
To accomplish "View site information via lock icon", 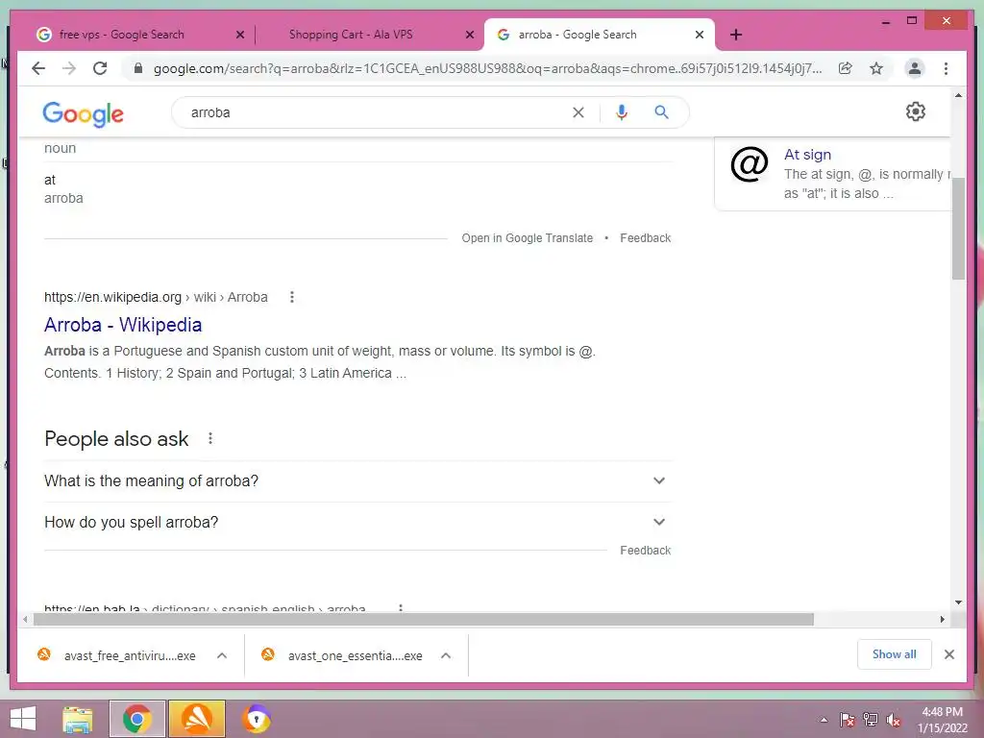I will point(138,68).
